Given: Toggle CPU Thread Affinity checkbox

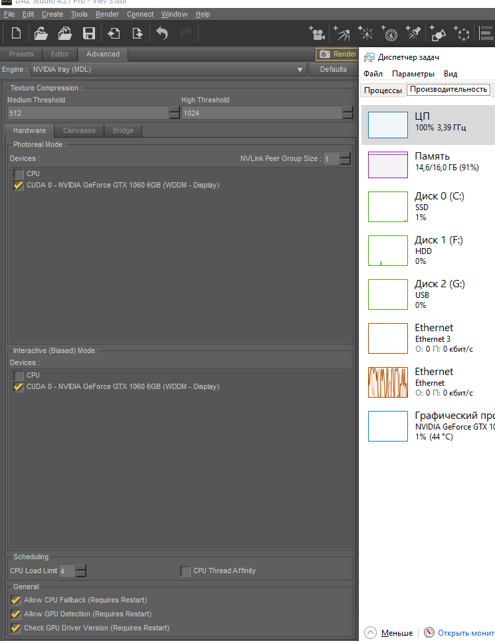Looking at the screenshot, I should [185, 571].
